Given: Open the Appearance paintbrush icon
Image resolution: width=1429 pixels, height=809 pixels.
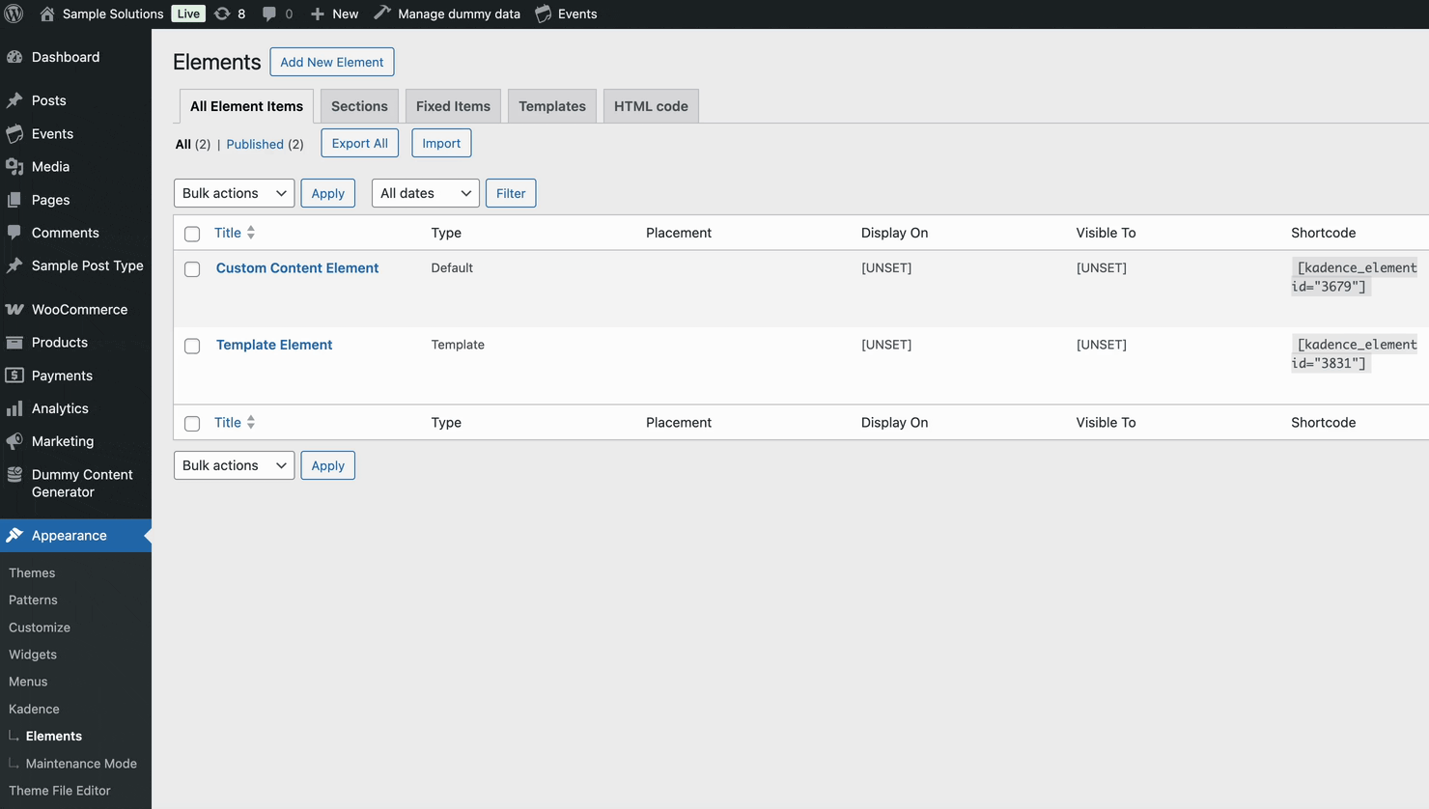Looking at the screenshot, I should [x=15, y=535].
